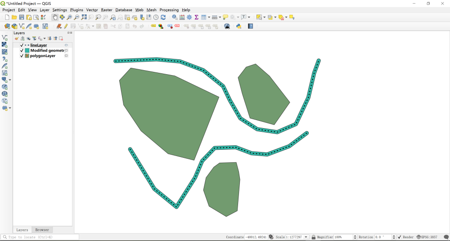This screenshot has height=241, width=450.
Task: Click the Zoom Full extent icon
Action: coord(84,17)
